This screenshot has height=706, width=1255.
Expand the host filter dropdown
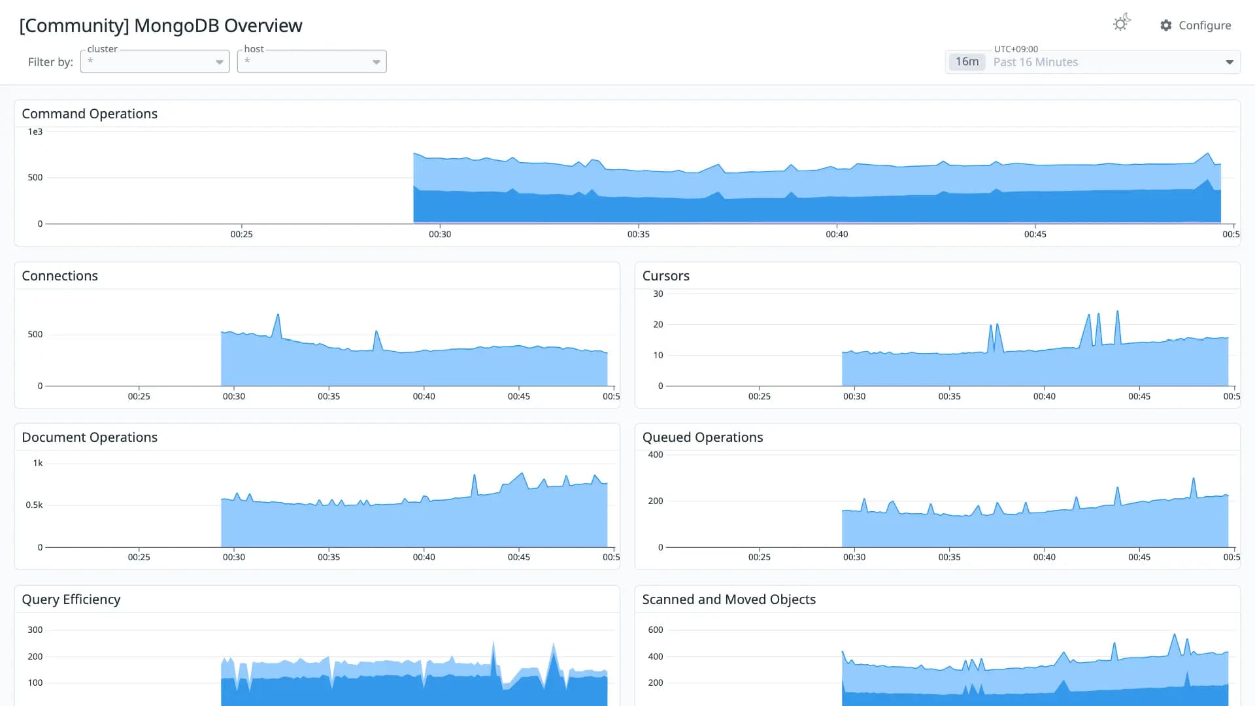coord(312,61)
